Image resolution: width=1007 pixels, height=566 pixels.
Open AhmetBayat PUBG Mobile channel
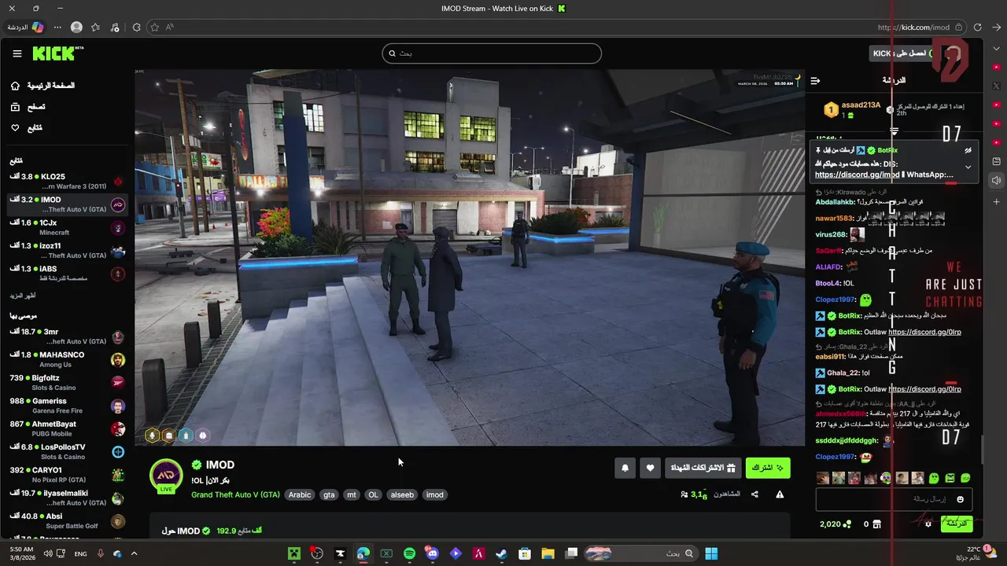[x=67, y=428]
